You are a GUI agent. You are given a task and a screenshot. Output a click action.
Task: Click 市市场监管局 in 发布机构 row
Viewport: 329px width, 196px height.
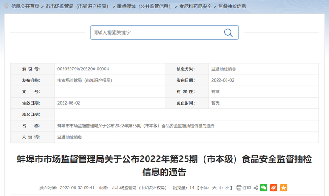click(x=85, y=80)
